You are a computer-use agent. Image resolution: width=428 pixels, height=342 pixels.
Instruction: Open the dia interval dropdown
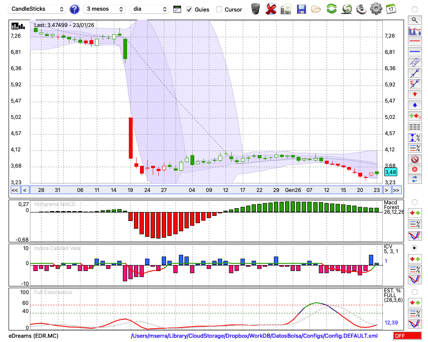[x=150, y=9]
